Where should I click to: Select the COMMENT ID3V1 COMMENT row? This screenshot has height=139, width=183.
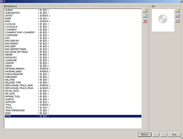(73, 33)
